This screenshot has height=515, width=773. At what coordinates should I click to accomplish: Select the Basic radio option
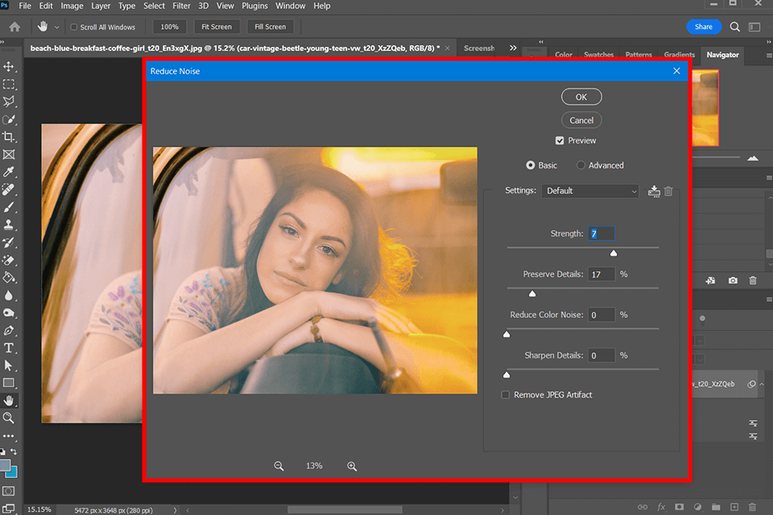click(531, 165)
